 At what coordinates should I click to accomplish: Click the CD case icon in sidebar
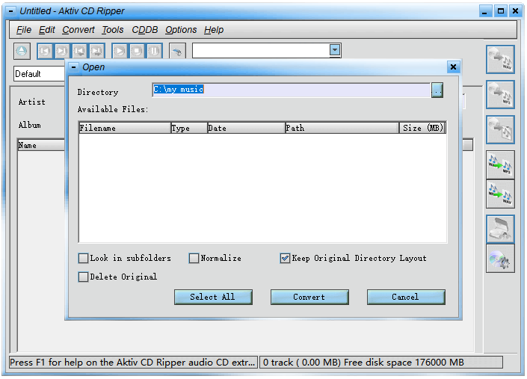pyautogui.click(x=500, y=229)
